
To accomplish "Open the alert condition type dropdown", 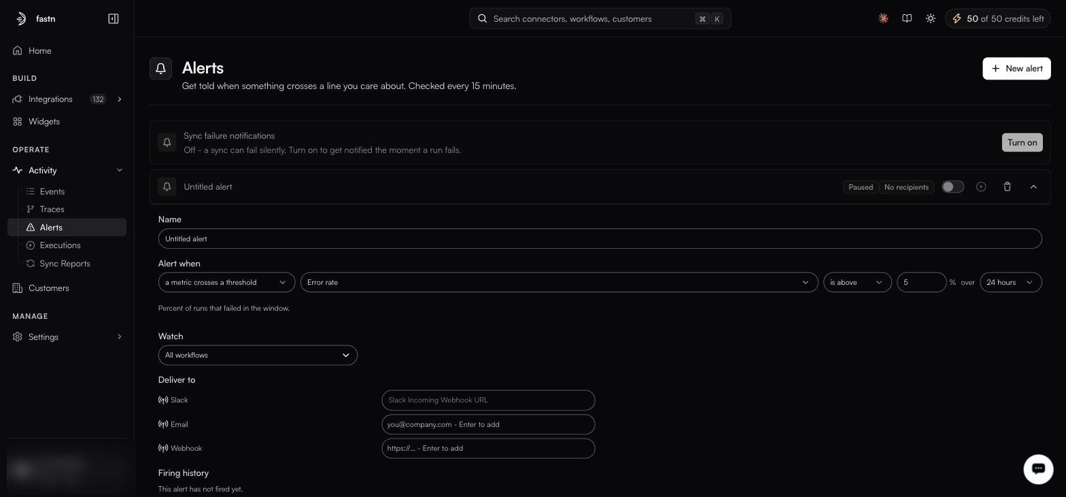I will coord(227,282).
